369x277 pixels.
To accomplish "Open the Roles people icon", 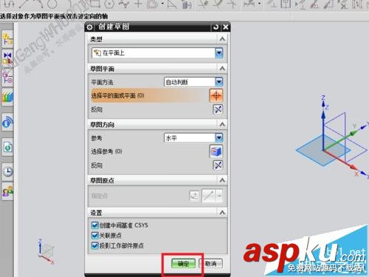I will pyautogui.click(x=7, y=191).
